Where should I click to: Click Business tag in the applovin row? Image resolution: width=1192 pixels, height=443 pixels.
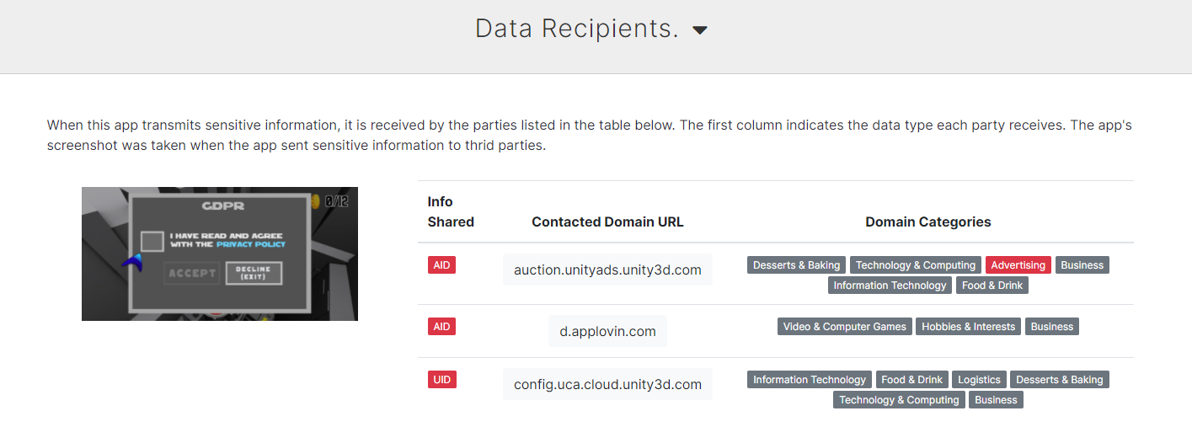1051,327
